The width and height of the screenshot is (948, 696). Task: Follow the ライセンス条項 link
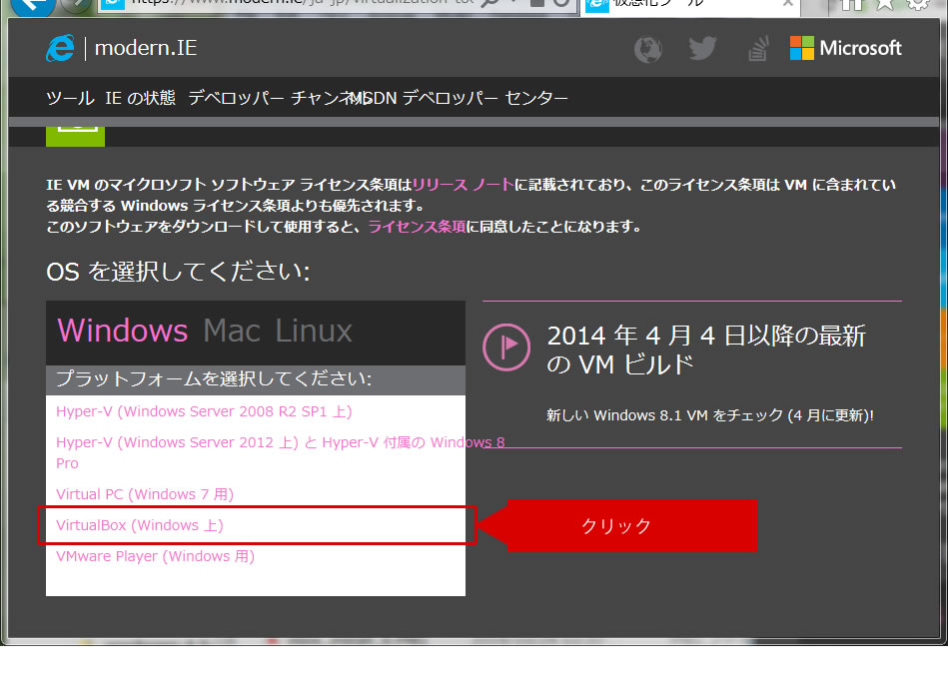click(x=417, y=227)
